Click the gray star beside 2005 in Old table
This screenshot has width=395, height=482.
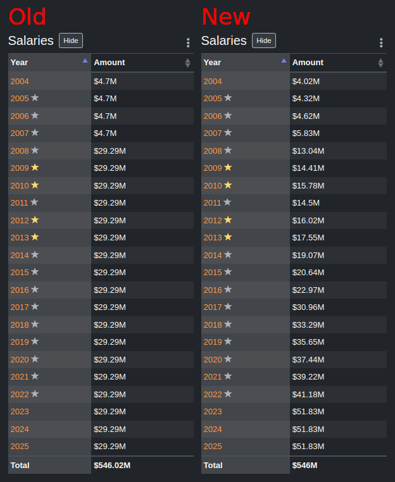point(35,98)
